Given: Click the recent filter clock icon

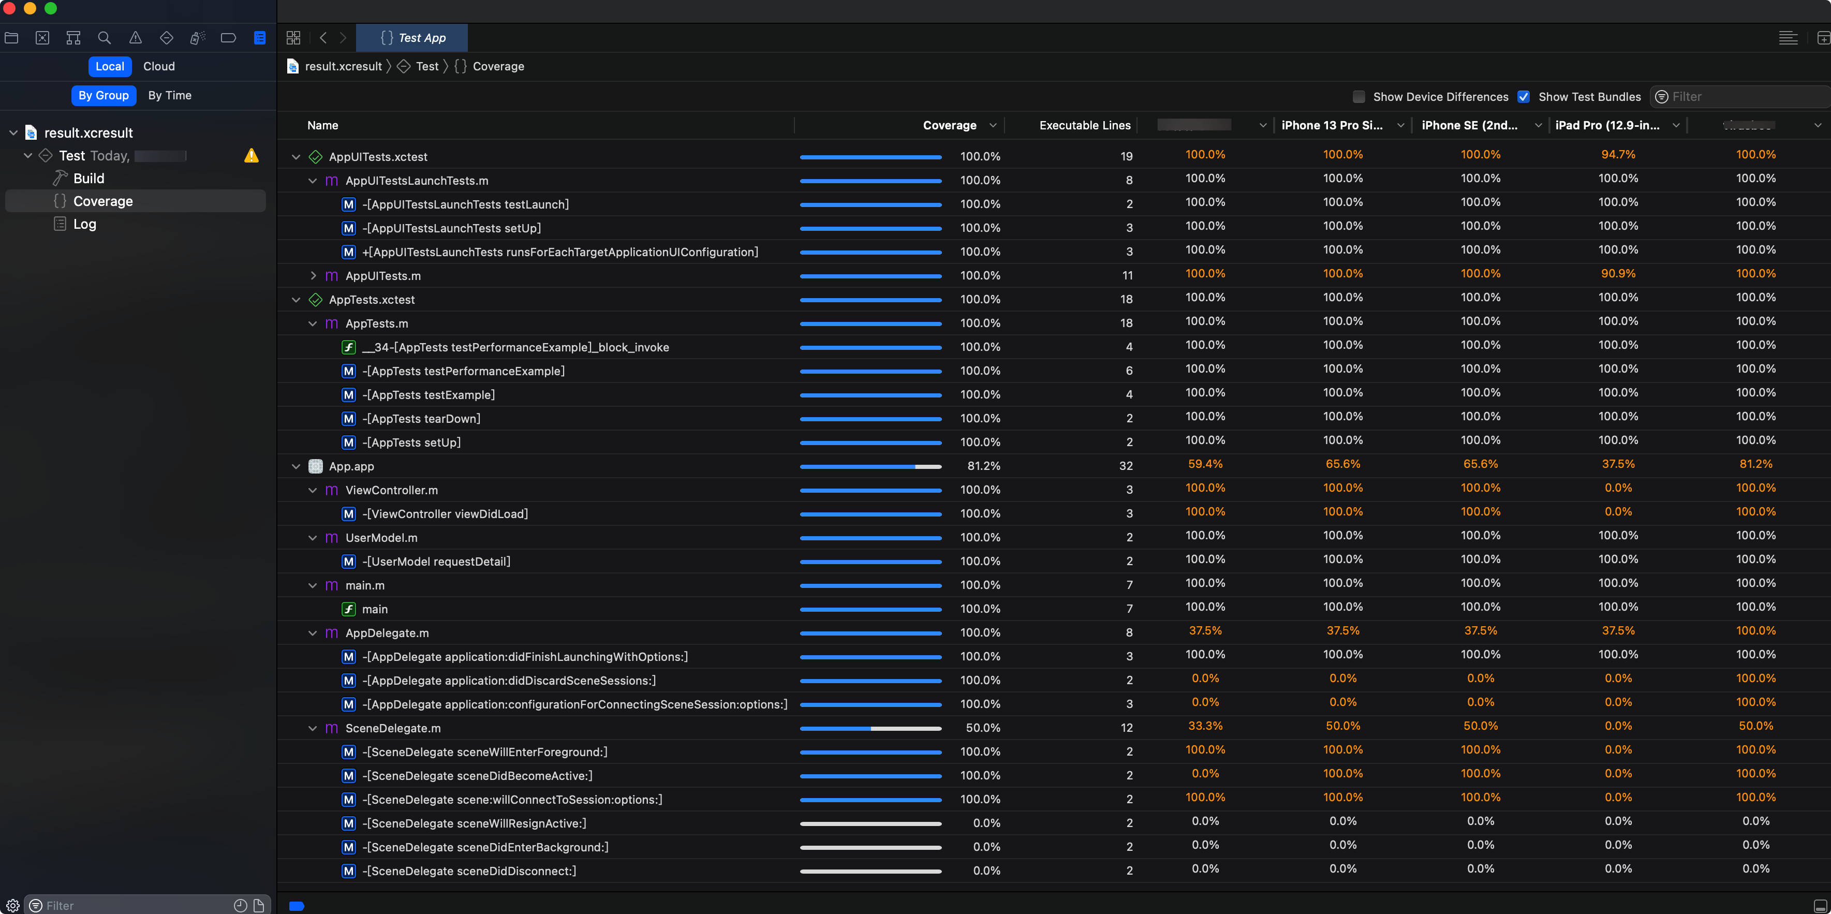Looking at the screenshot, I should pyautogui.click(x=240, y=906).
